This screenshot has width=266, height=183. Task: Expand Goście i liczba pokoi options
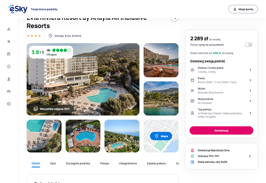coord(221,70)
